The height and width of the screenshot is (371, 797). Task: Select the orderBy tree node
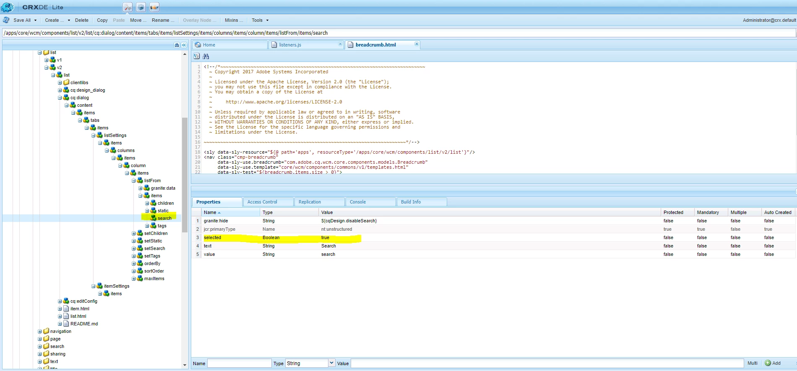click(x=152, y=263)
